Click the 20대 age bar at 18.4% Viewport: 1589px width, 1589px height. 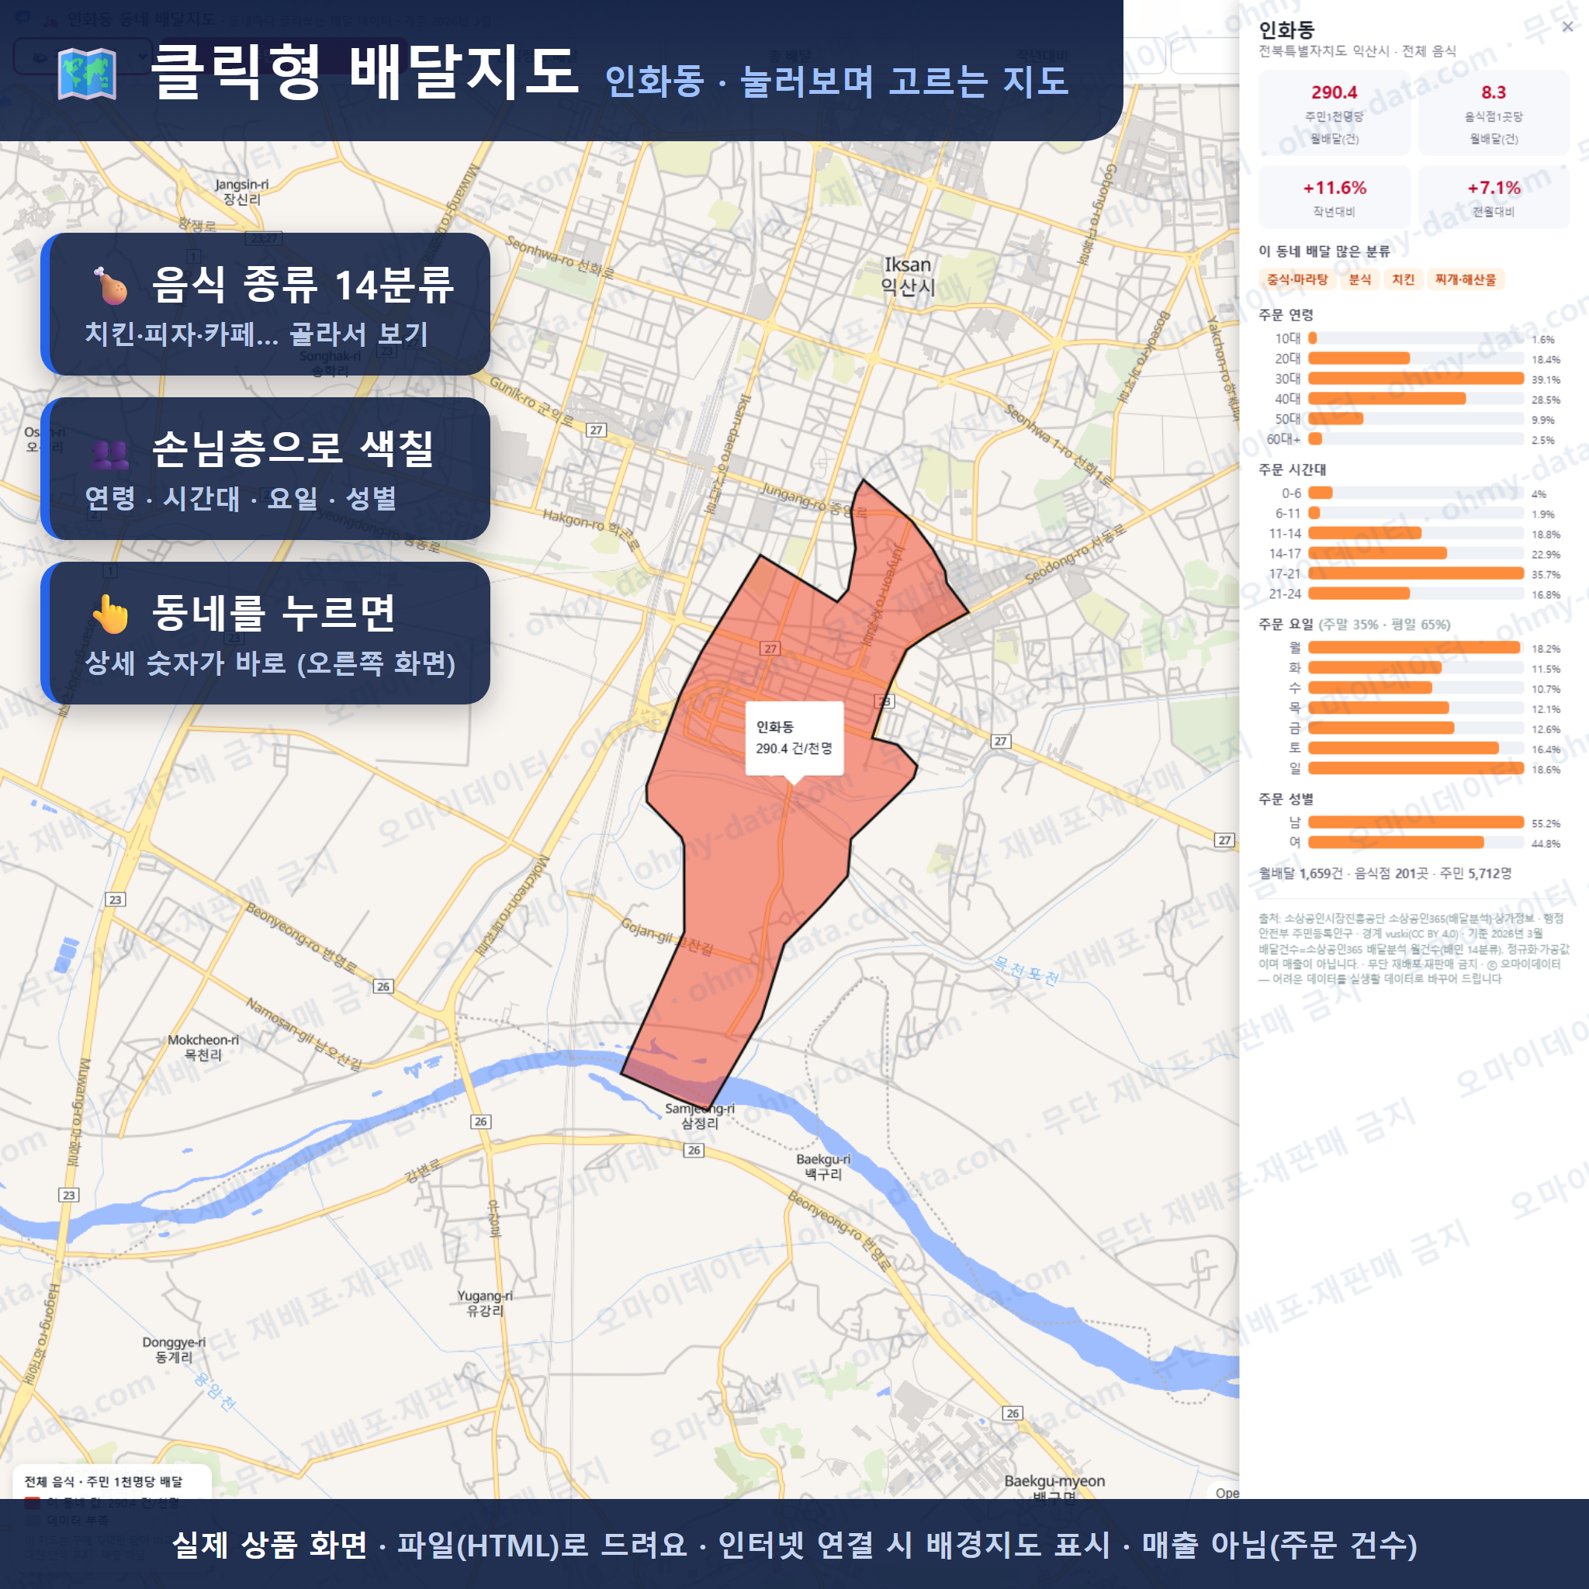1359,358
